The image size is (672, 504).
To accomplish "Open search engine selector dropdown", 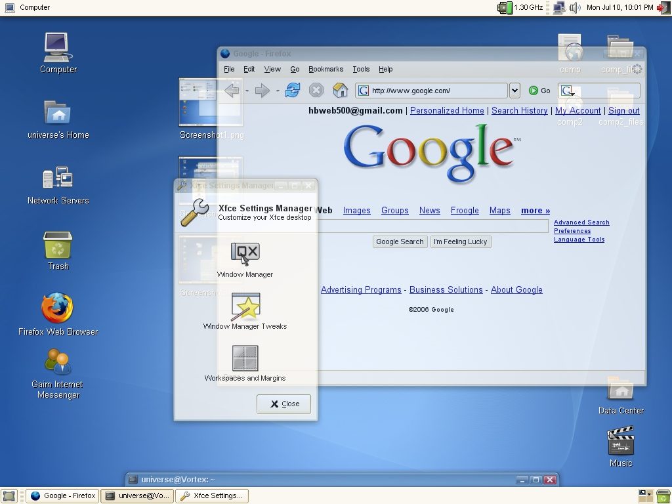I will [x=568, y=91].
